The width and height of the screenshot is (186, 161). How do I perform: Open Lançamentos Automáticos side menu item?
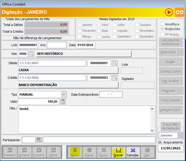171,42
